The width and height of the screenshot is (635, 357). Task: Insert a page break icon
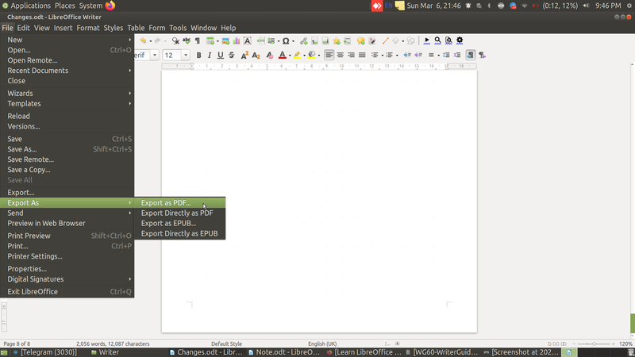click(261, 40)
